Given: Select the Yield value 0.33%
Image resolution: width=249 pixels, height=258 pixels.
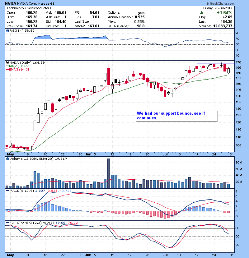Looking at the screenshot, I should [139, 22].
